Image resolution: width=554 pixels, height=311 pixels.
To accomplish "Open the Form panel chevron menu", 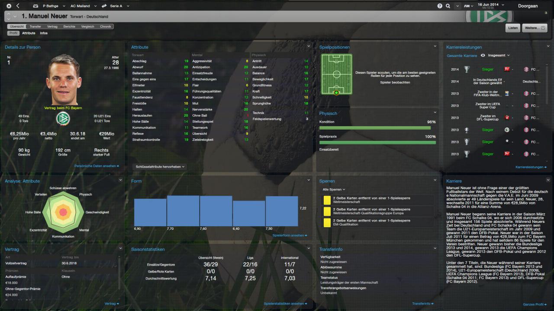I will coord(309,180).
